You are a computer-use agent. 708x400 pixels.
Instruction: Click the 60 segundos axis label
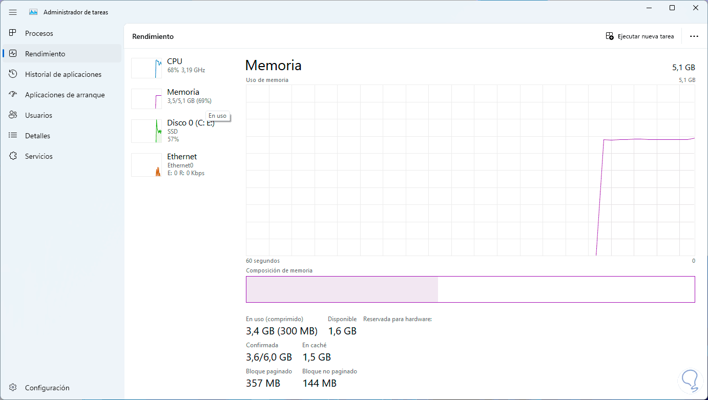(x=263, y=261)
